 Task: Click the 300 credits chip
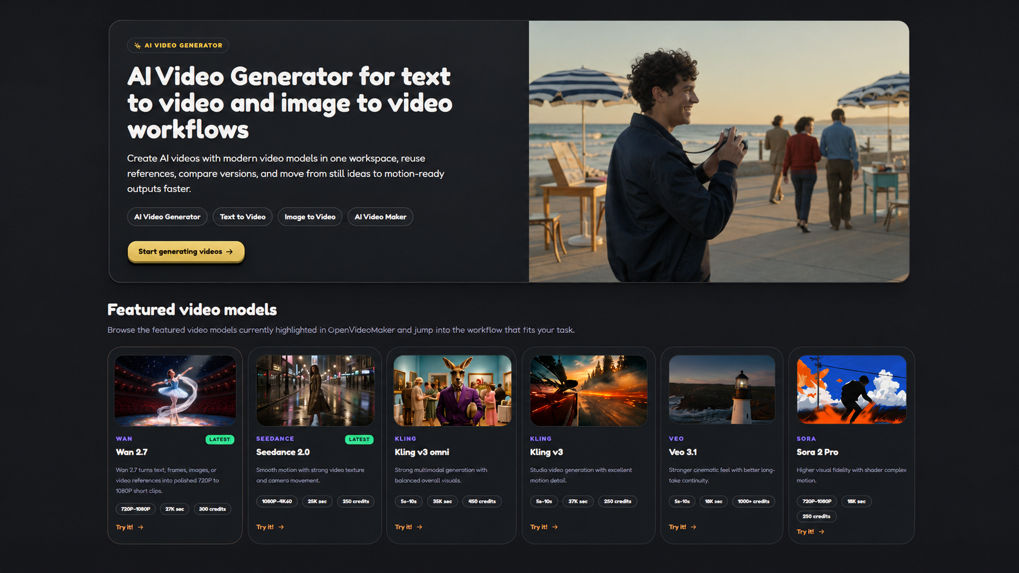tap(212, 509)
